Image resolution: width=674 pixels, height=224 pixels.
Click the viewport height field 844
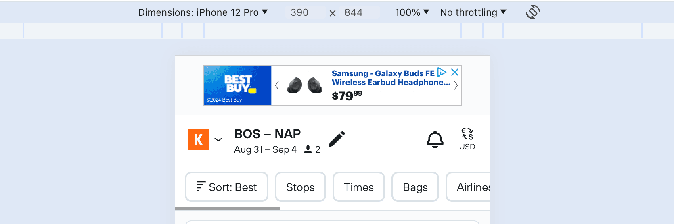(x=354, y=12)
